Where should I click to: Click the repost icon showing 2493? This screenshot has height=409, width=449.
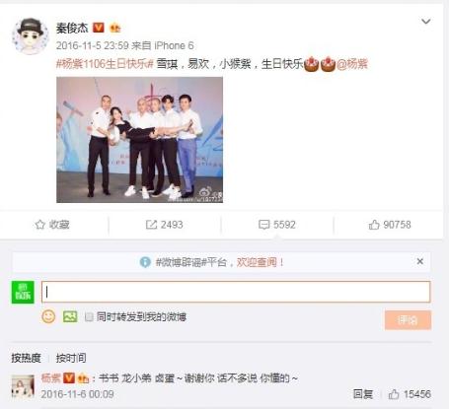coord(151,225)
